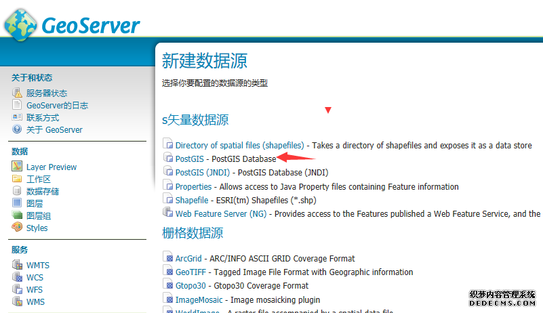This screenshot has height=313, width=543.
Task: Open GeoServer的日志 in sidebar
Action: [x=57, y=105]
